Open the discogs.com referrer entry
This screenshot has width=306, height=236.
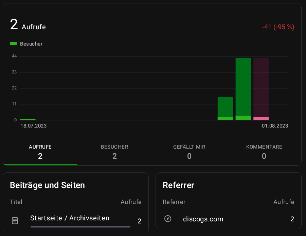203,219
